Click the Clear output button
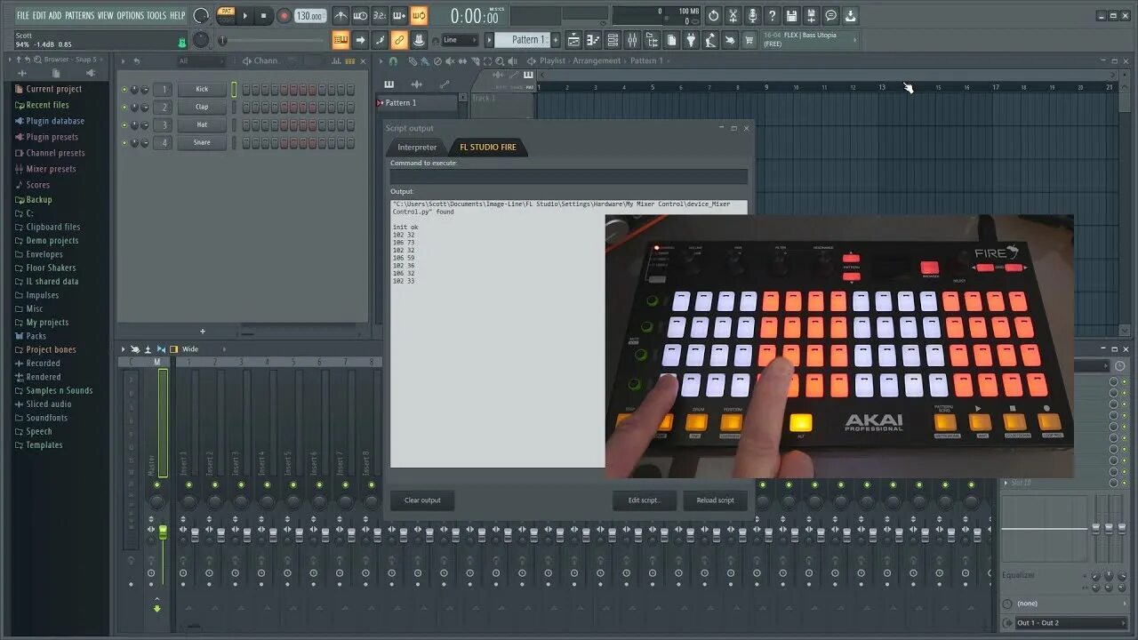Image resolution: width=1138 pixels, height=640 pixels. [421, 500]
